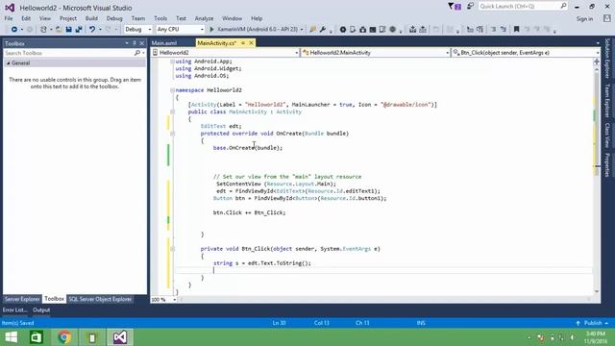Click the Visual Studio logo in title bar

point(10,8)
